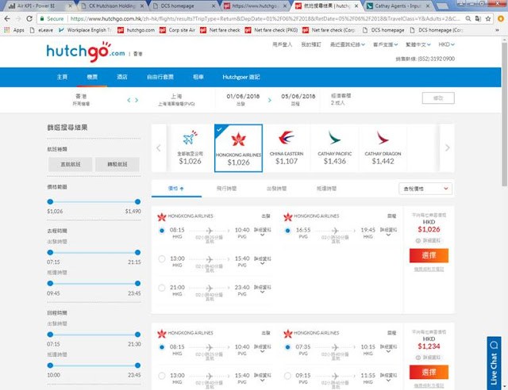
Task: Open the flights tab in the blue navigation bar
Action: pos(92,77)
